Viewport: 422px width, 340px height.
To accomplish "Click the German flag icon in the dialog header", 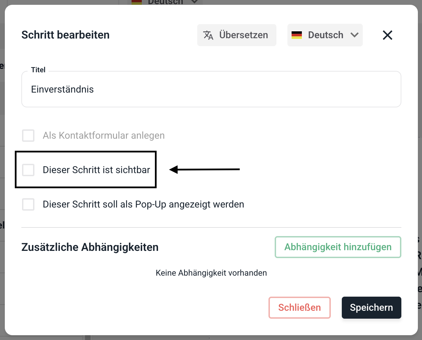I will [x=296, y=35].
